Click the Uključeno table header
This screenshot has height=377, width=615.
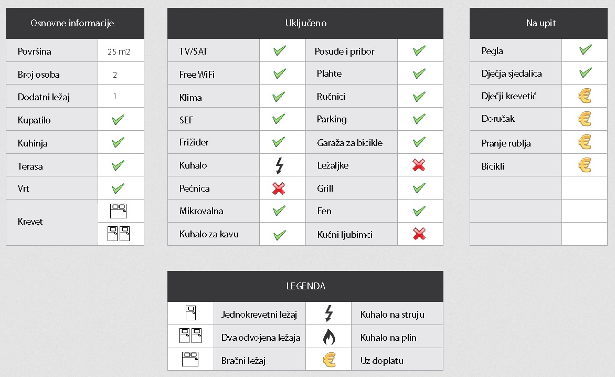(305, 23)
